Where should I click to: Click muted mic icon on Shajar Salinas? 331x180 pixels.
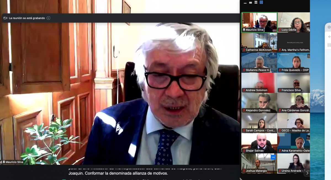click(x=244, y=151)
